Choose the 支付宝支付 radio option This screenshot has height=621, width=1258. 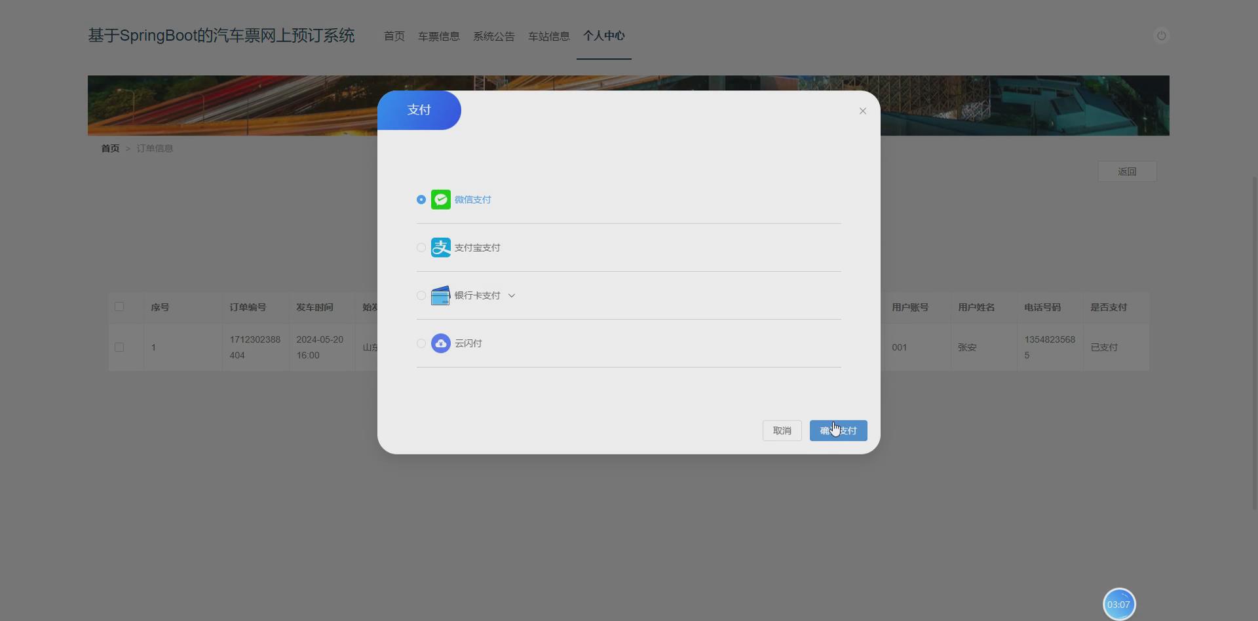(421, 247)
